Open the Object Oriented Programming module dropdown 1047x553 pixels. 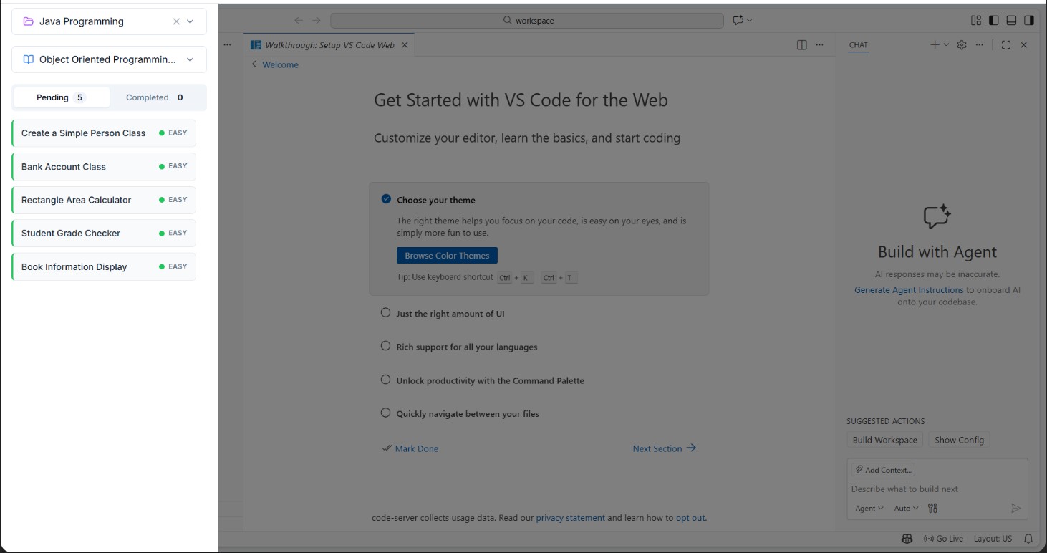pyautogui.click(x=189, y=59)
